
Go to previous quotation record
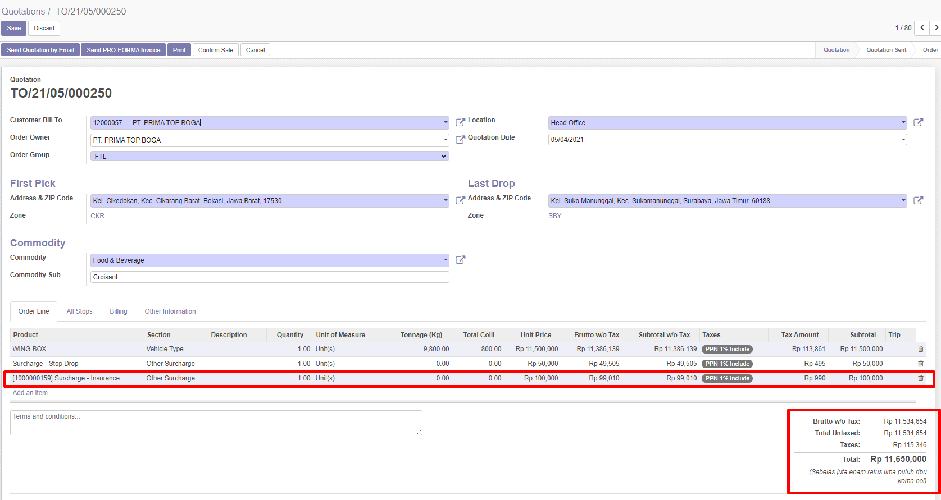[922, 28]
